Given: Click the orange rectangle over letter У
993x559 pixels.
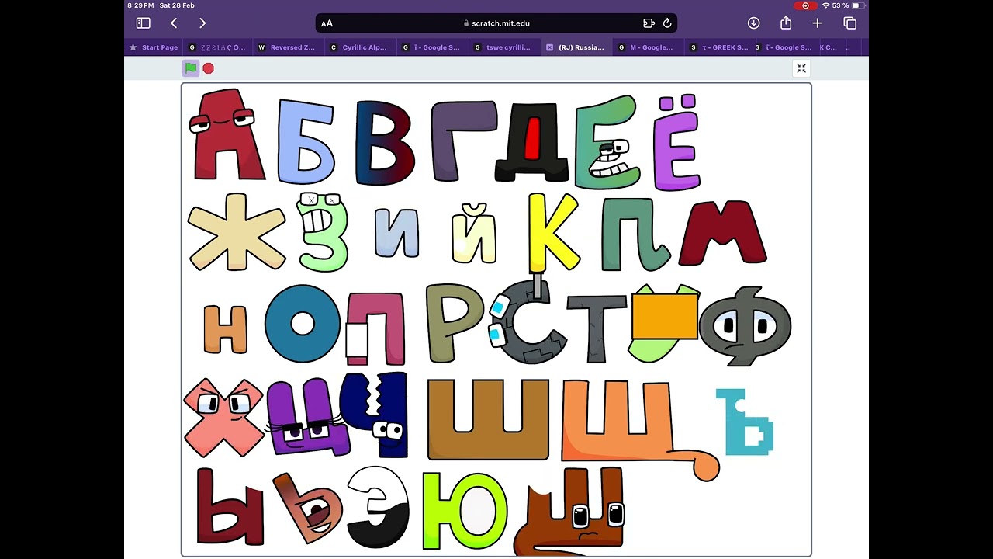Looking at the screenshot, I should (x=665, y=316).
